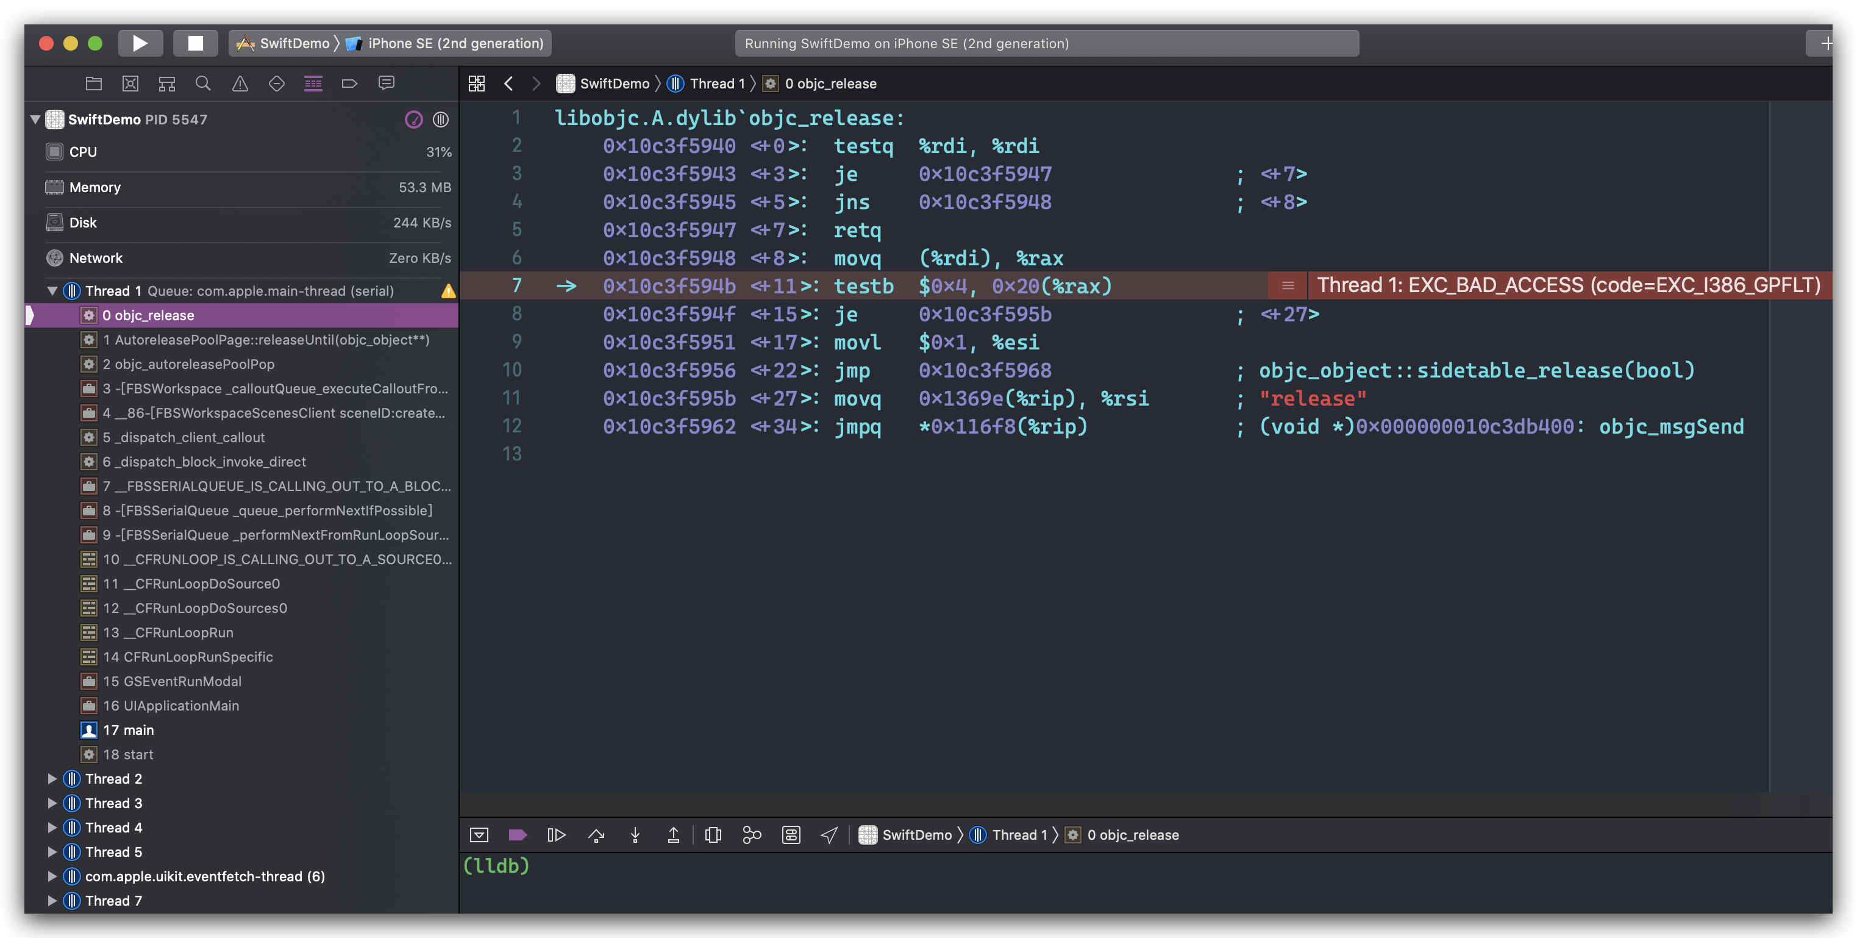Viewport: 1857px width, 938px height.
Task: Step over the current instruction
Action: click(596, 835)
